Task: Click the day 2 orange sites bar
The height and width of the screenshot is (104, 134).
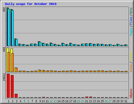Action: [x=13, y=62]
